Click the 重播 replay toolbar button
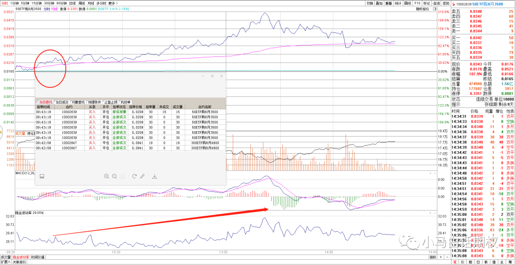The width and height of the screenshot is (515, 265). tap(389, 3)
